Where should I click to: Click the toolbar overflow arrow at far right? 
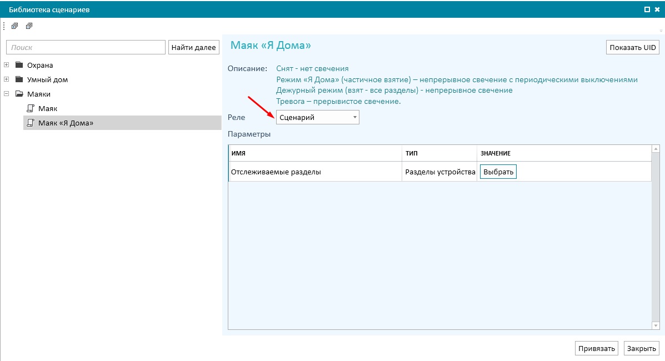coord(661,31)
